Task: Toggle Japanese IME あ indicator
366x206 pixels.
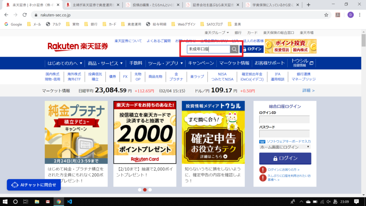Action: [x=335, y=202]
